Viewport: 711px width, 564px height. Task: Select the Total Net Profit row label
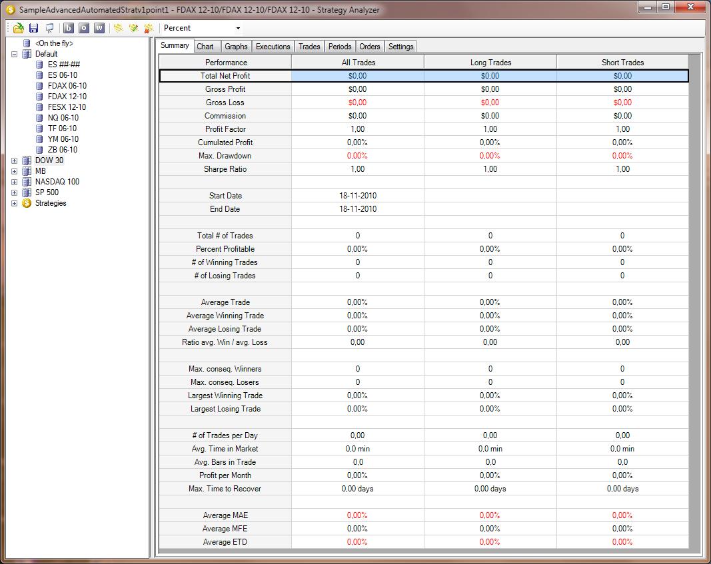pos(225,76)
